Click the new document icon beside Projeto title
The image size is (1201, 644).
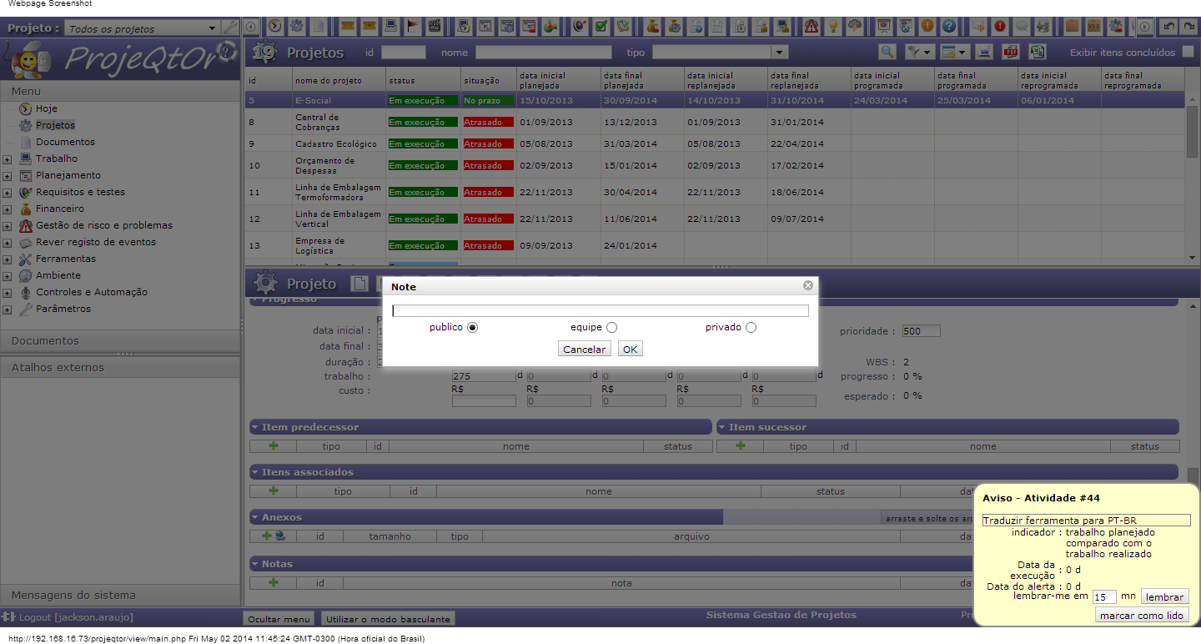(x=358, y=284)
